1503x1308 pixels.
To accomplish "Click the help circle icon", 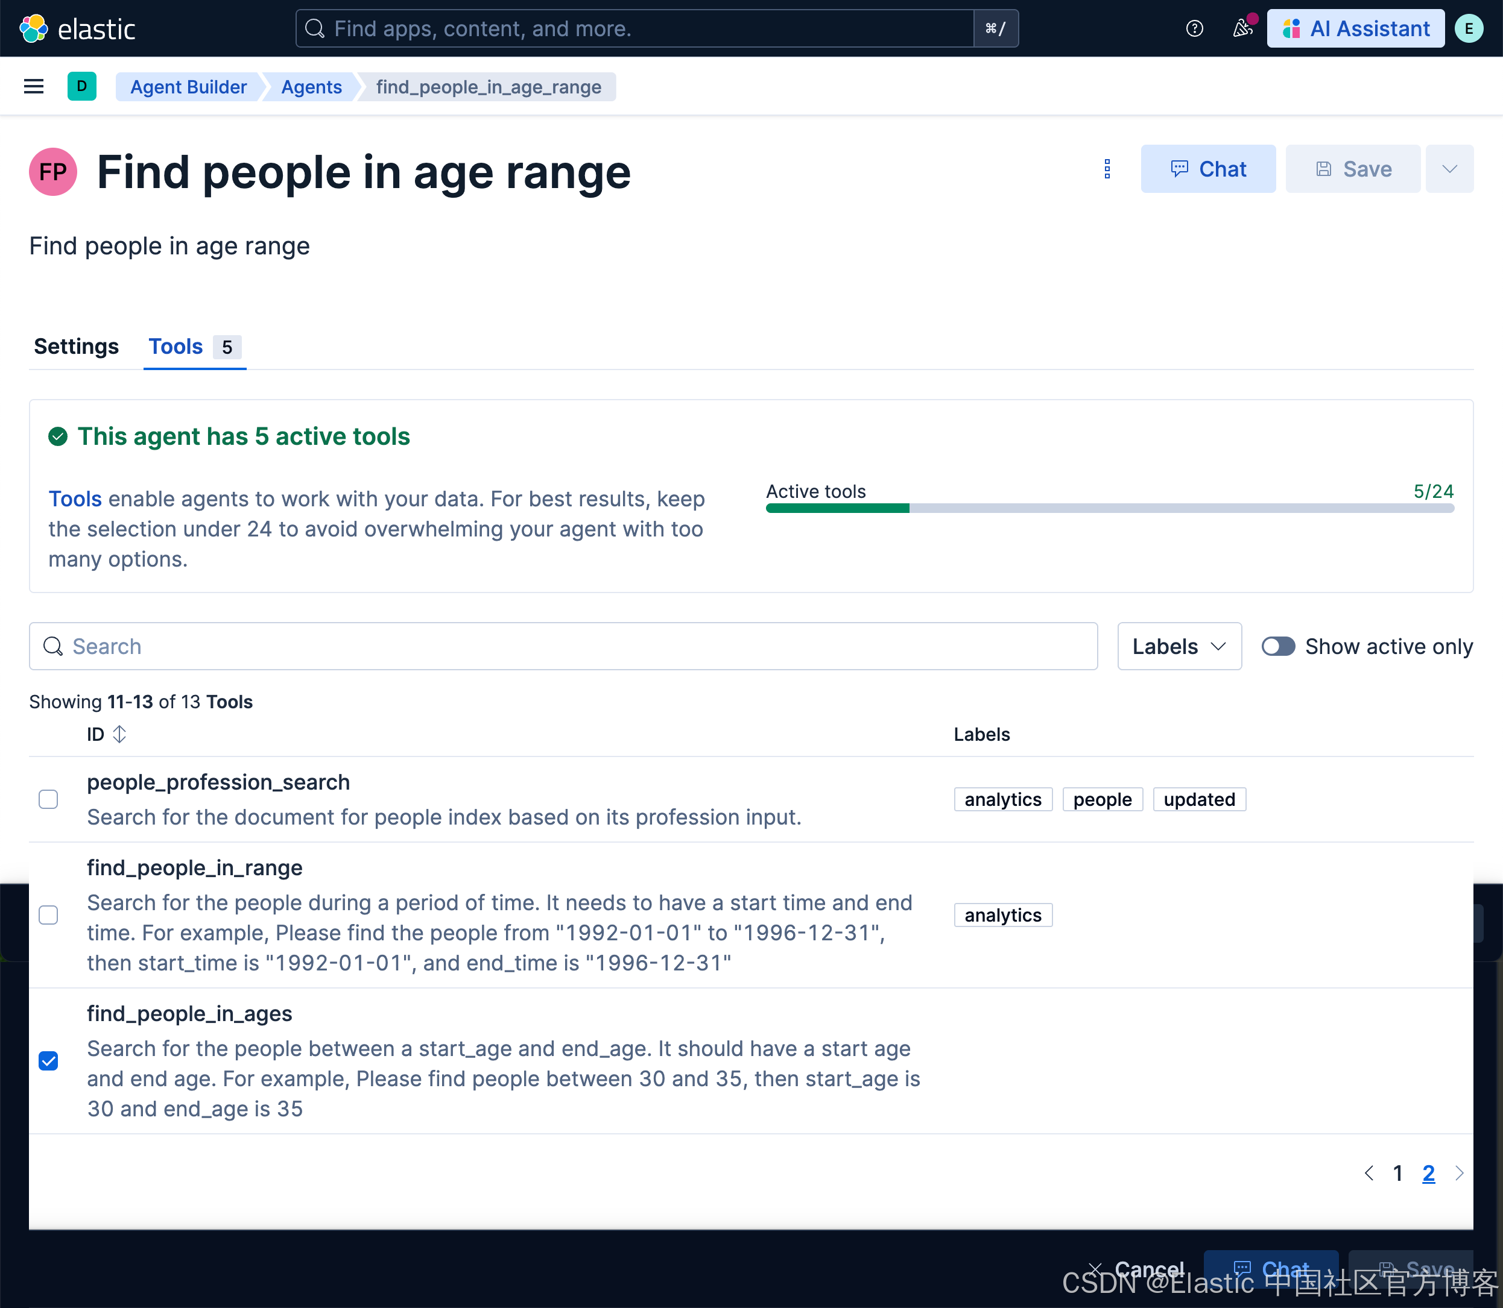I will click(x=1194, y=28).
